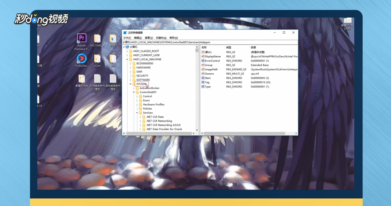The image size is (391, 206).
Task: Click the registry editor title bar icon
Action: tap(125, 33)
